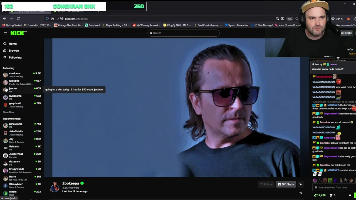This screenshot has height=200, width=356.
Task: Click fishtank's avatar icon
Action: coord(5,148)
